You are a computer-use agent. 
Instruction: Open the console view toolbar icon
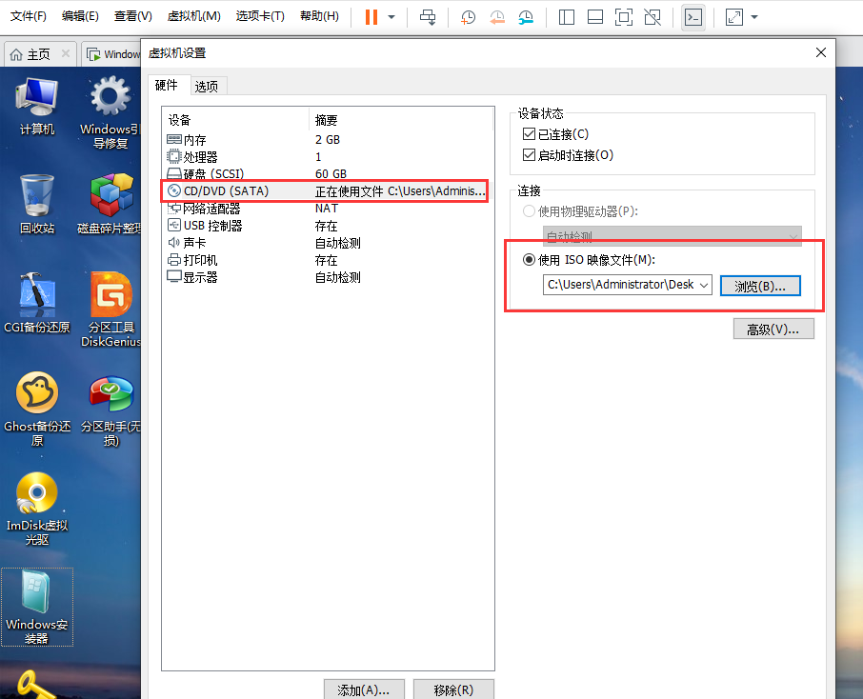[693, 17]
